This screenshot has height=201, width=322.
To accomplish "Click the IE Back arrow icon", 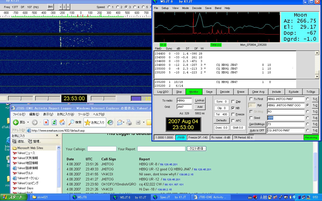I will (16, 122).
